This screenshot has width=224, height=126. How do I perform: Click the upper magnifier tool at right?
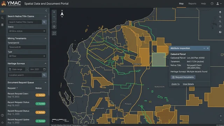pos(220,17)
